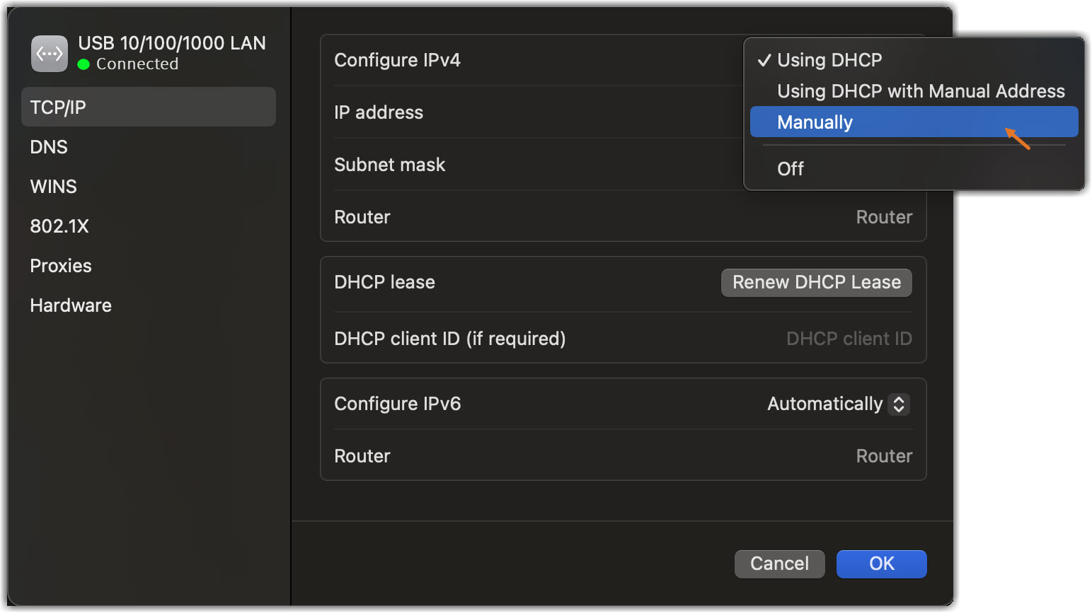Click the IPv6 Automatically stepper arrows
The image size is (1092, 613).
point(899,404)
